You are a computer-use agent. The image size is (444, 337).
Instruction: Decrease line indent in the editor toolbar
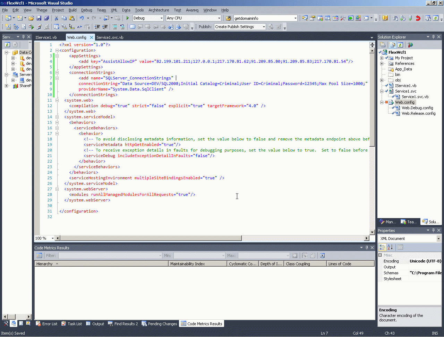tap(97, 27)
